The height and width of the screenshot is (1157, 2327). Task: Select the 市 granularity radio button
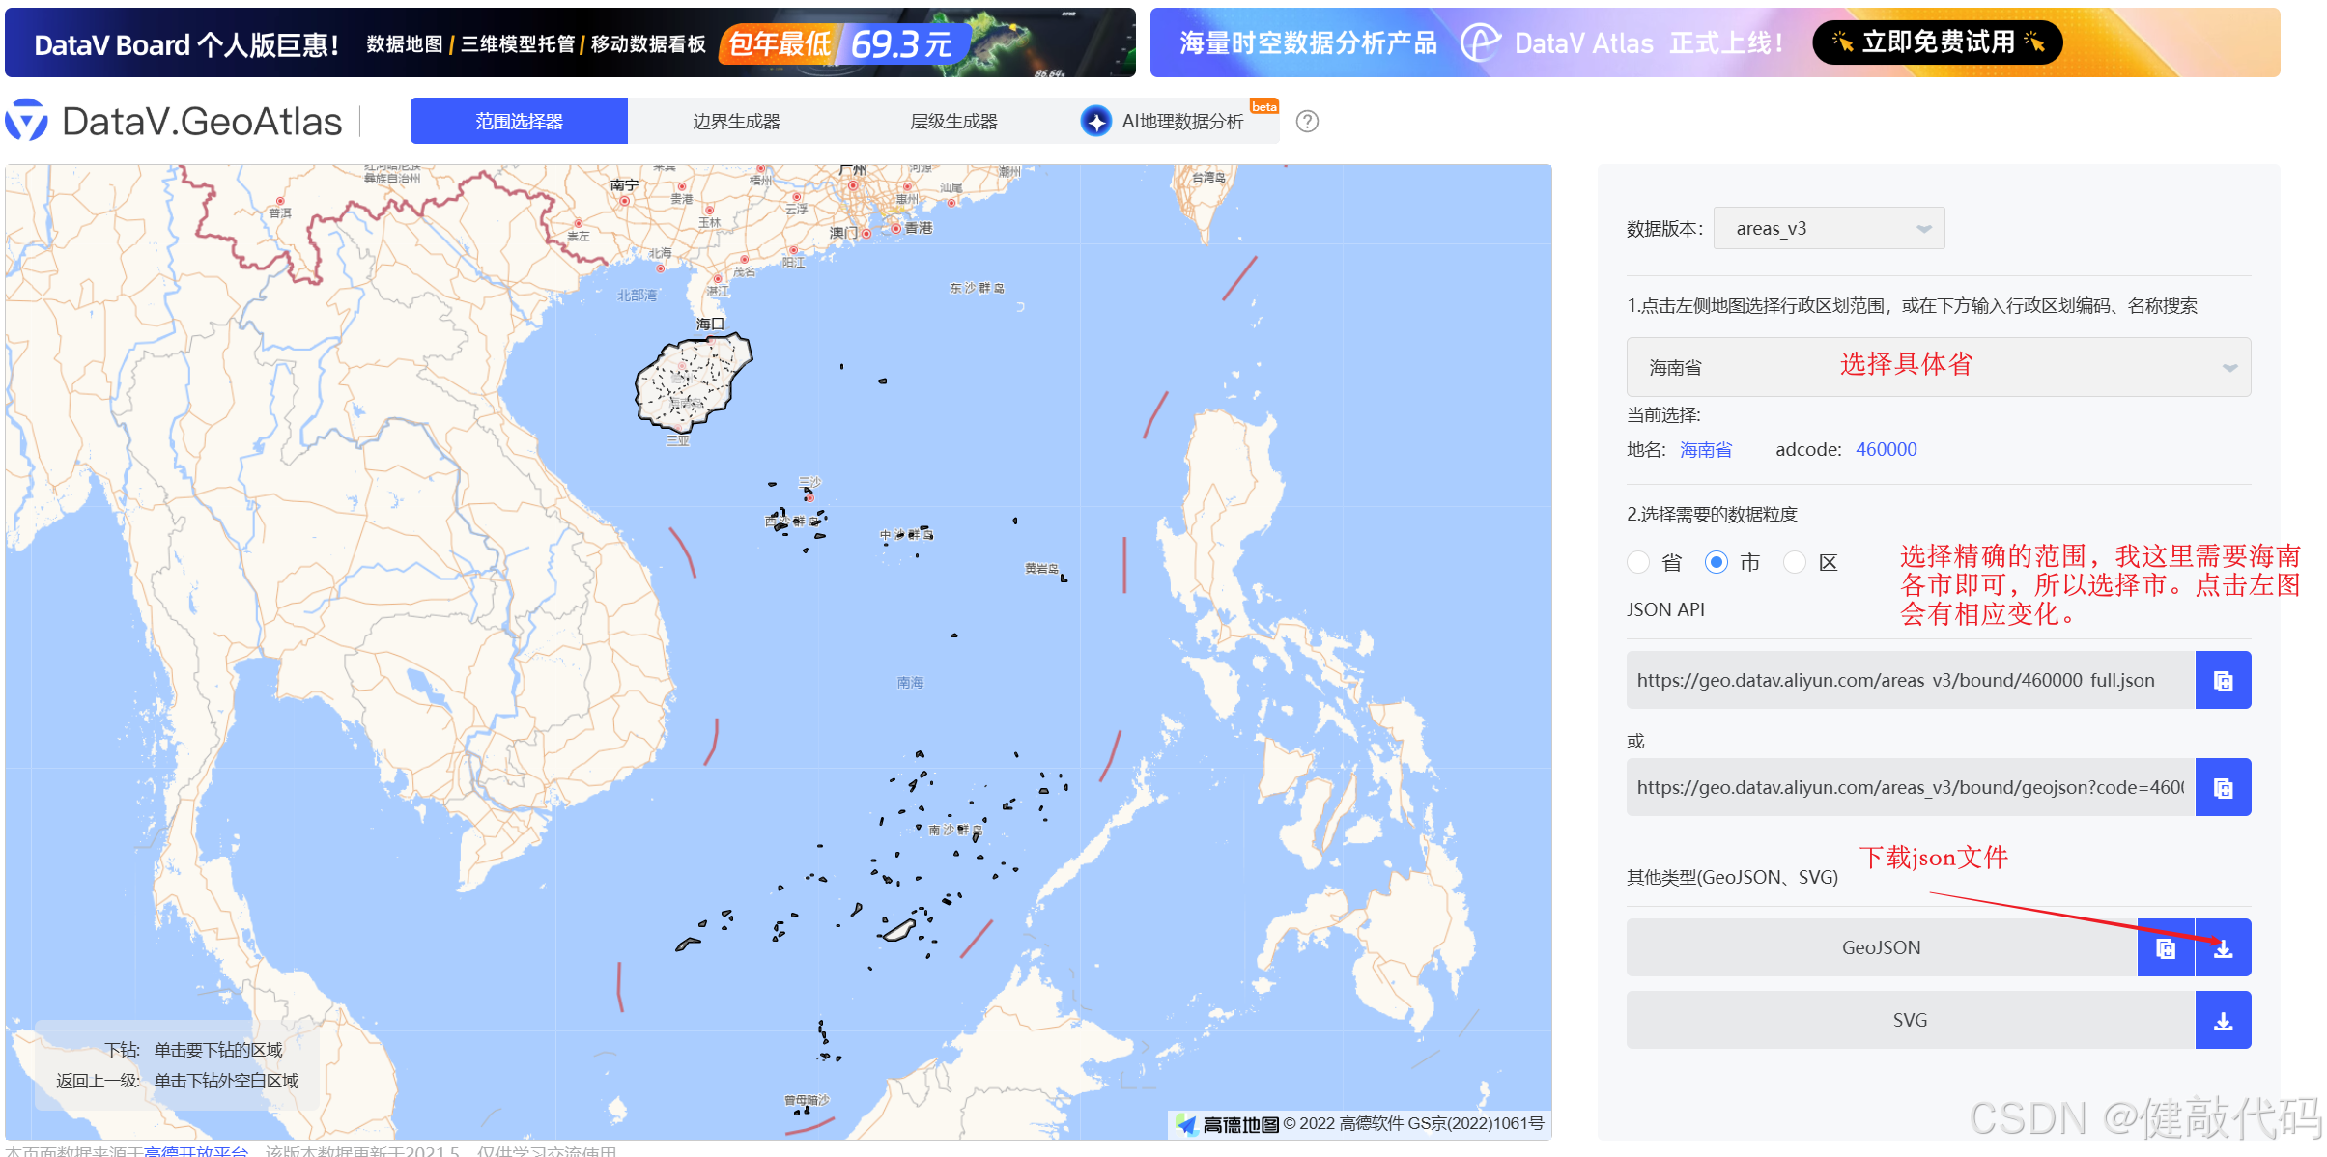tap(1716, 562)
